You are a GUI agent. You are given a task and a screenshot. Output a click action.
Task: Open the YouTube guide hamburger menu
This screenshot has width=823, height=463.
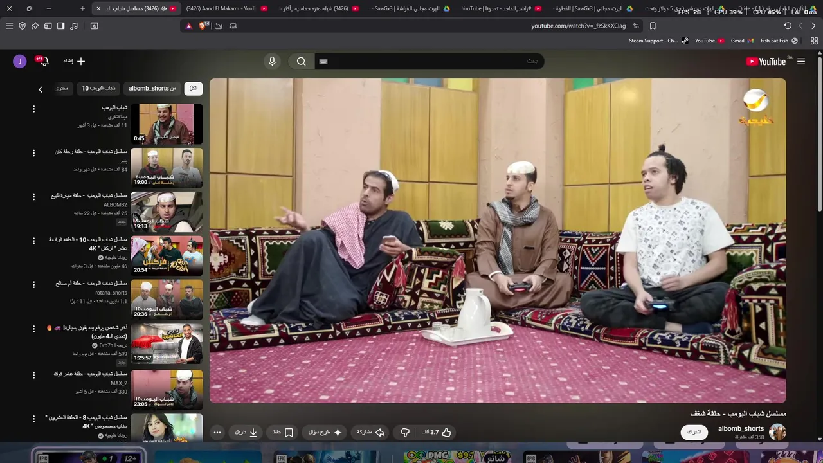click(x=801, y=61)
